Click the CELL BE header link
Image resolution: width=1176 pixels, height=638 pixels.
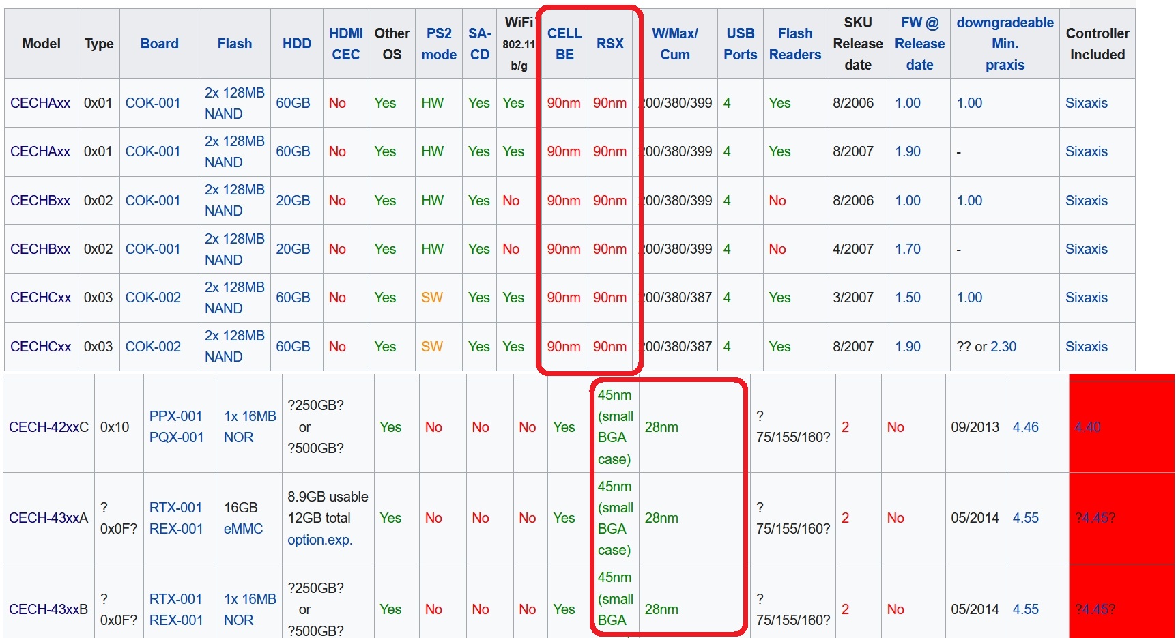564,44
